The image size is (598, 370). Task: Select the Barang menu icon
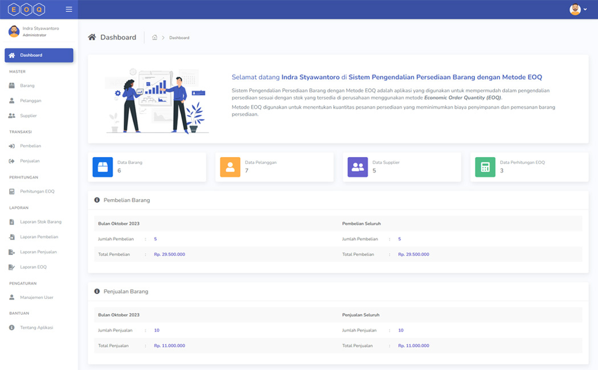(x=12, y=85)
